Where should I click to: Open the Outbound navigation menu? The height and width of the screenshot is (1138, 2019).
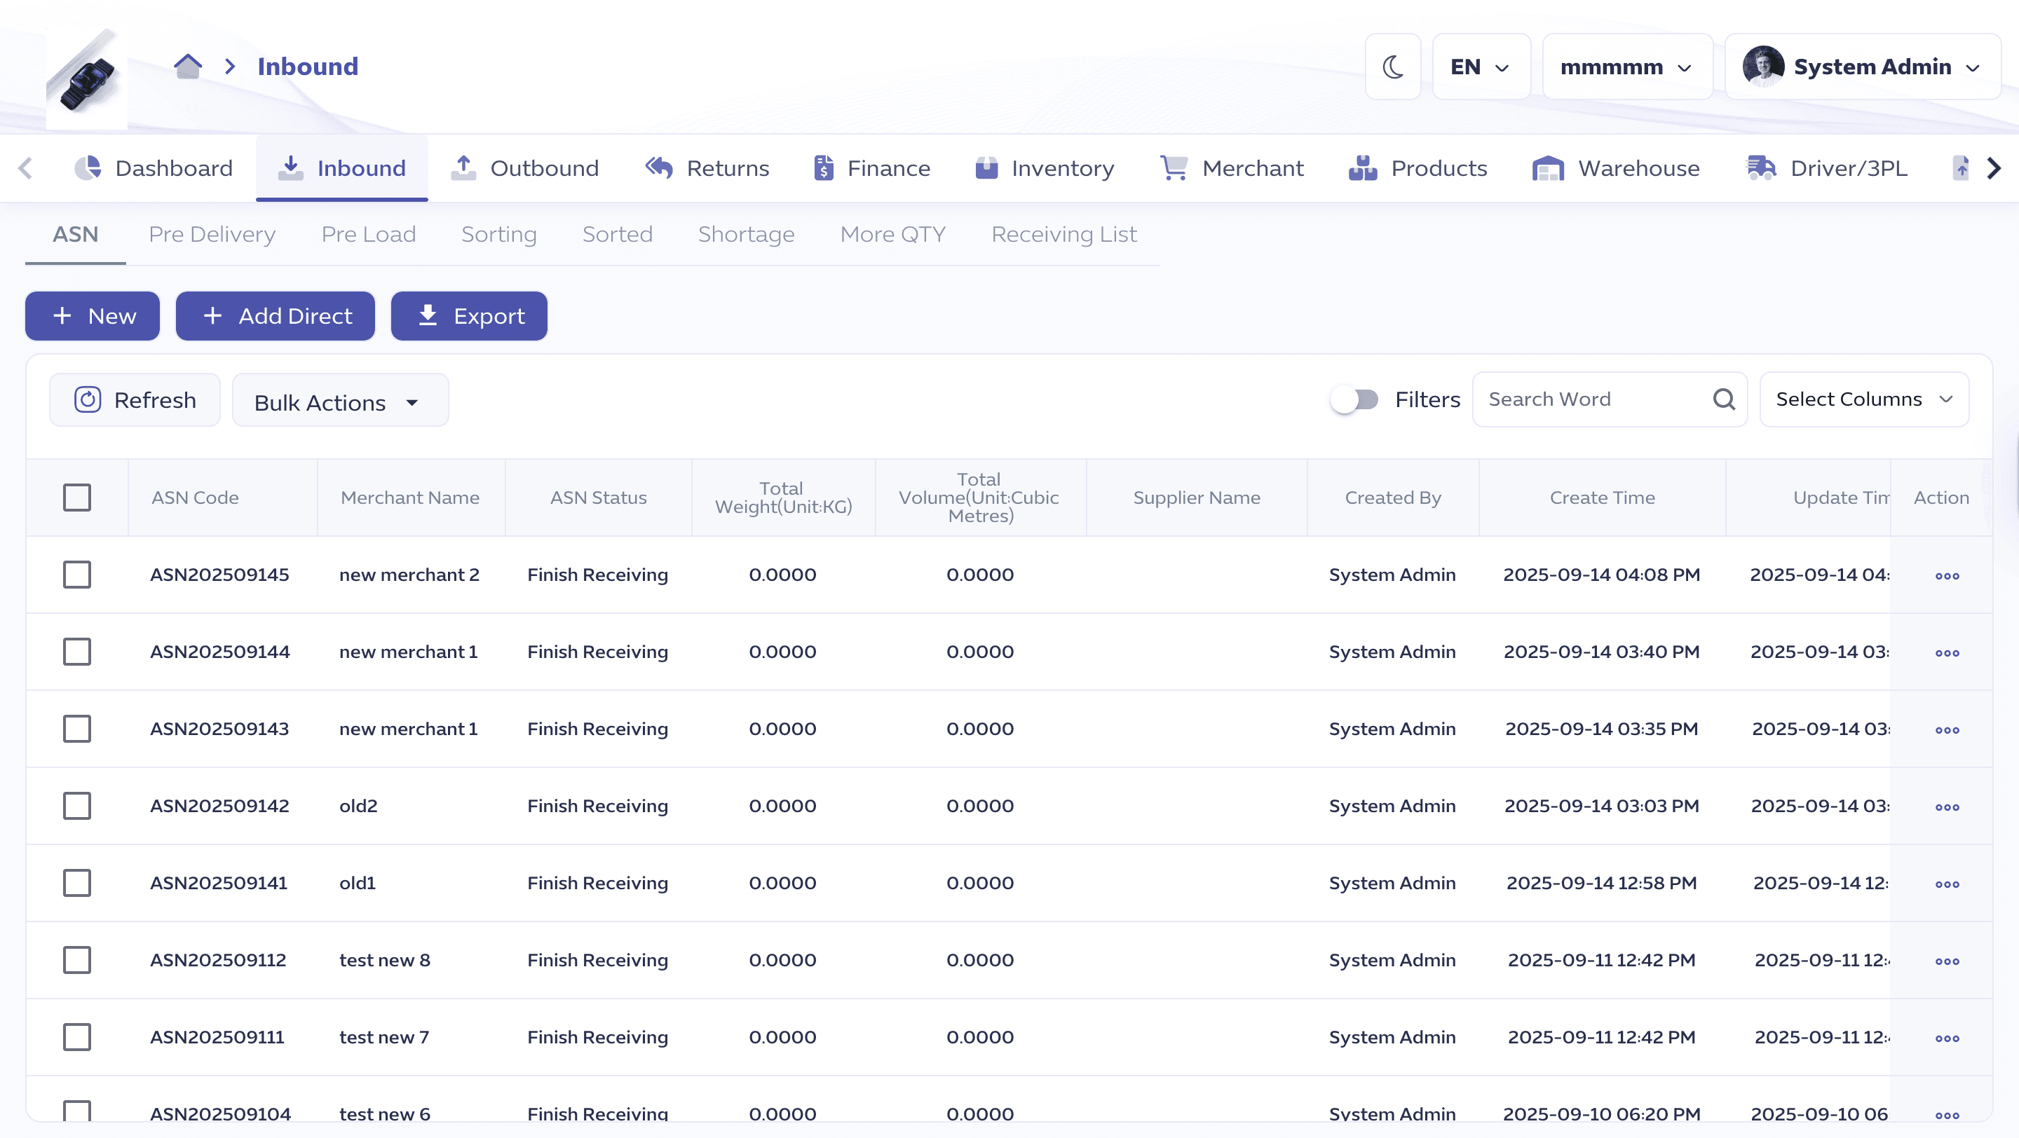(x=524, y=168)
